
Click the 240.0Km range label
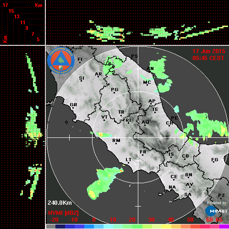(60, 203)
